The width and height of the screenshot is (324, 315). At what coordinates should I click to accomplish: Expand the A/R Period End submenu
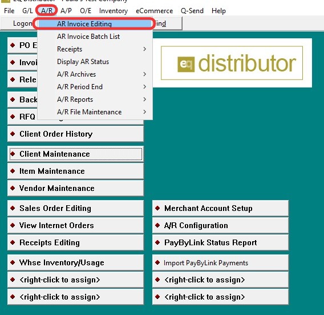(95, 87)
